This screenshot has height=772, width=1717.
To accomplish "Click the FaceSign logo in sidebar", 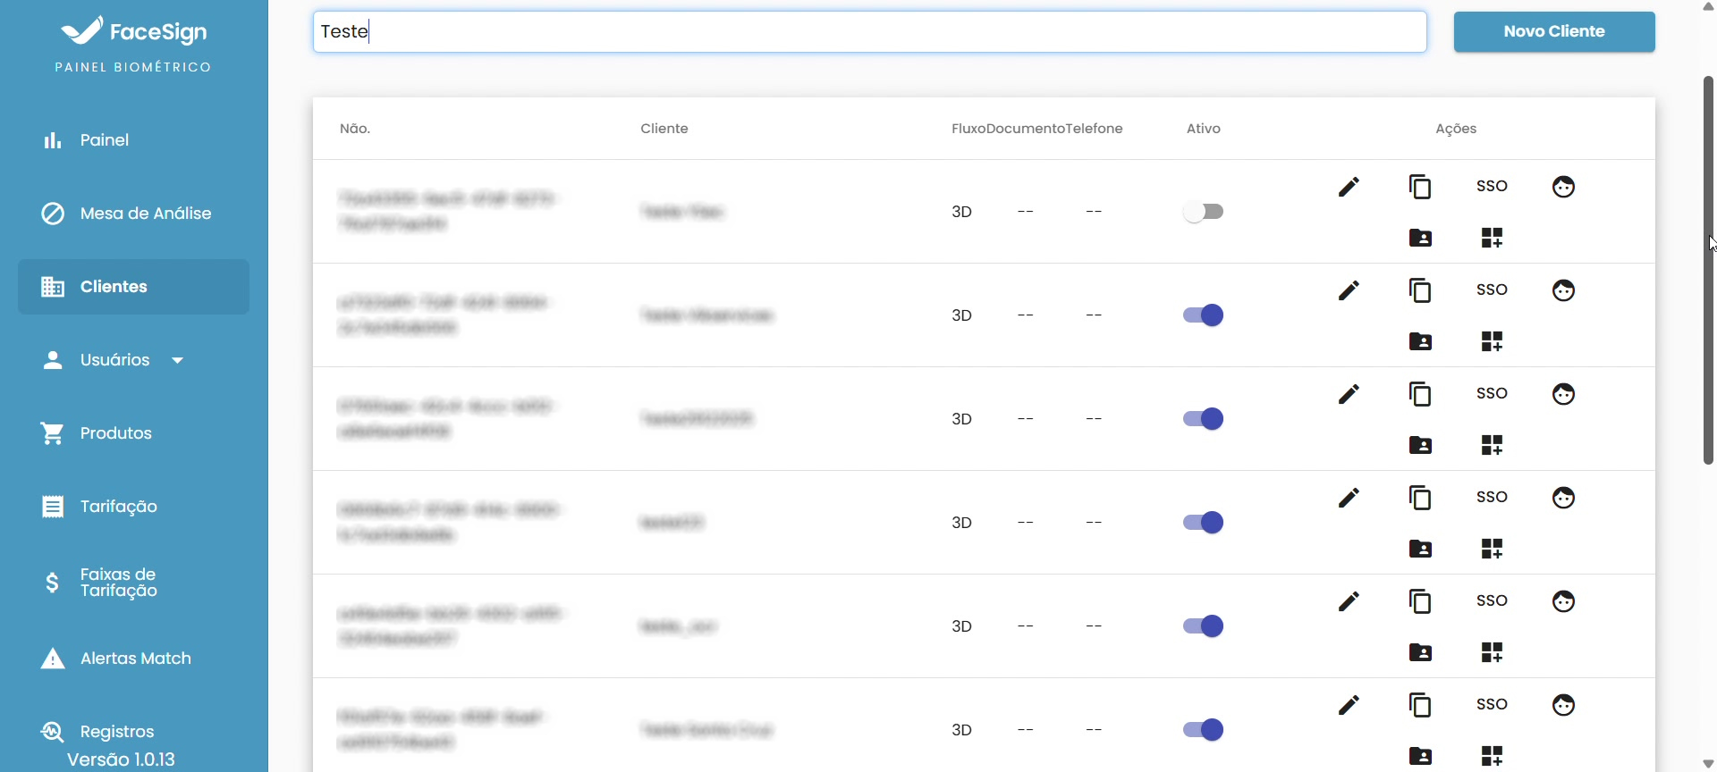I will tap(133, 32).
